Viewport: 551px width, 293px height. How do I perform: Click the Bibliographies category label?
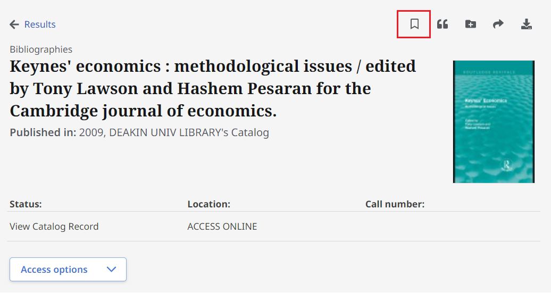pyautogui.click(x=41, y=49)
